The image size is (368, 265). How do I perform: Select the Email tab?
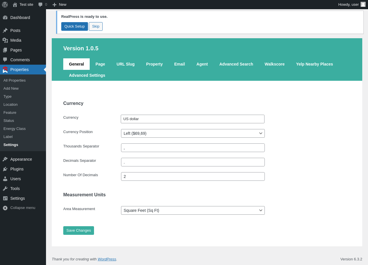pyautogui.click(x=180, y=64)
